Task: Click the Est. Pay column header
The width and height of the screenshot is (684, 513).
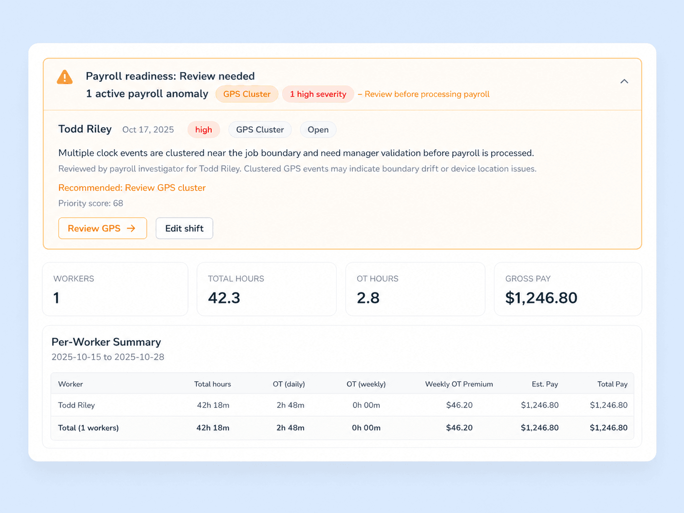Action: coord(545,384)
